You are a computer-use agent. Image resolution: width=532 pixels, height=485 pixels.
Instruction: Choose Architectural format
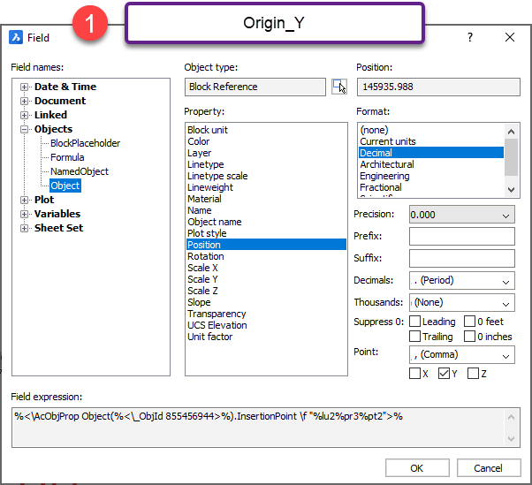tap(431, 164)
